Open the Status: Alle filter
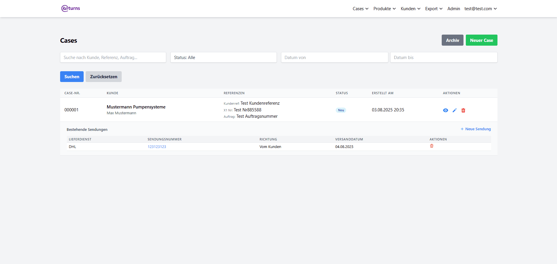Viewport: 557px width, 264px height. tap(223, 58)
